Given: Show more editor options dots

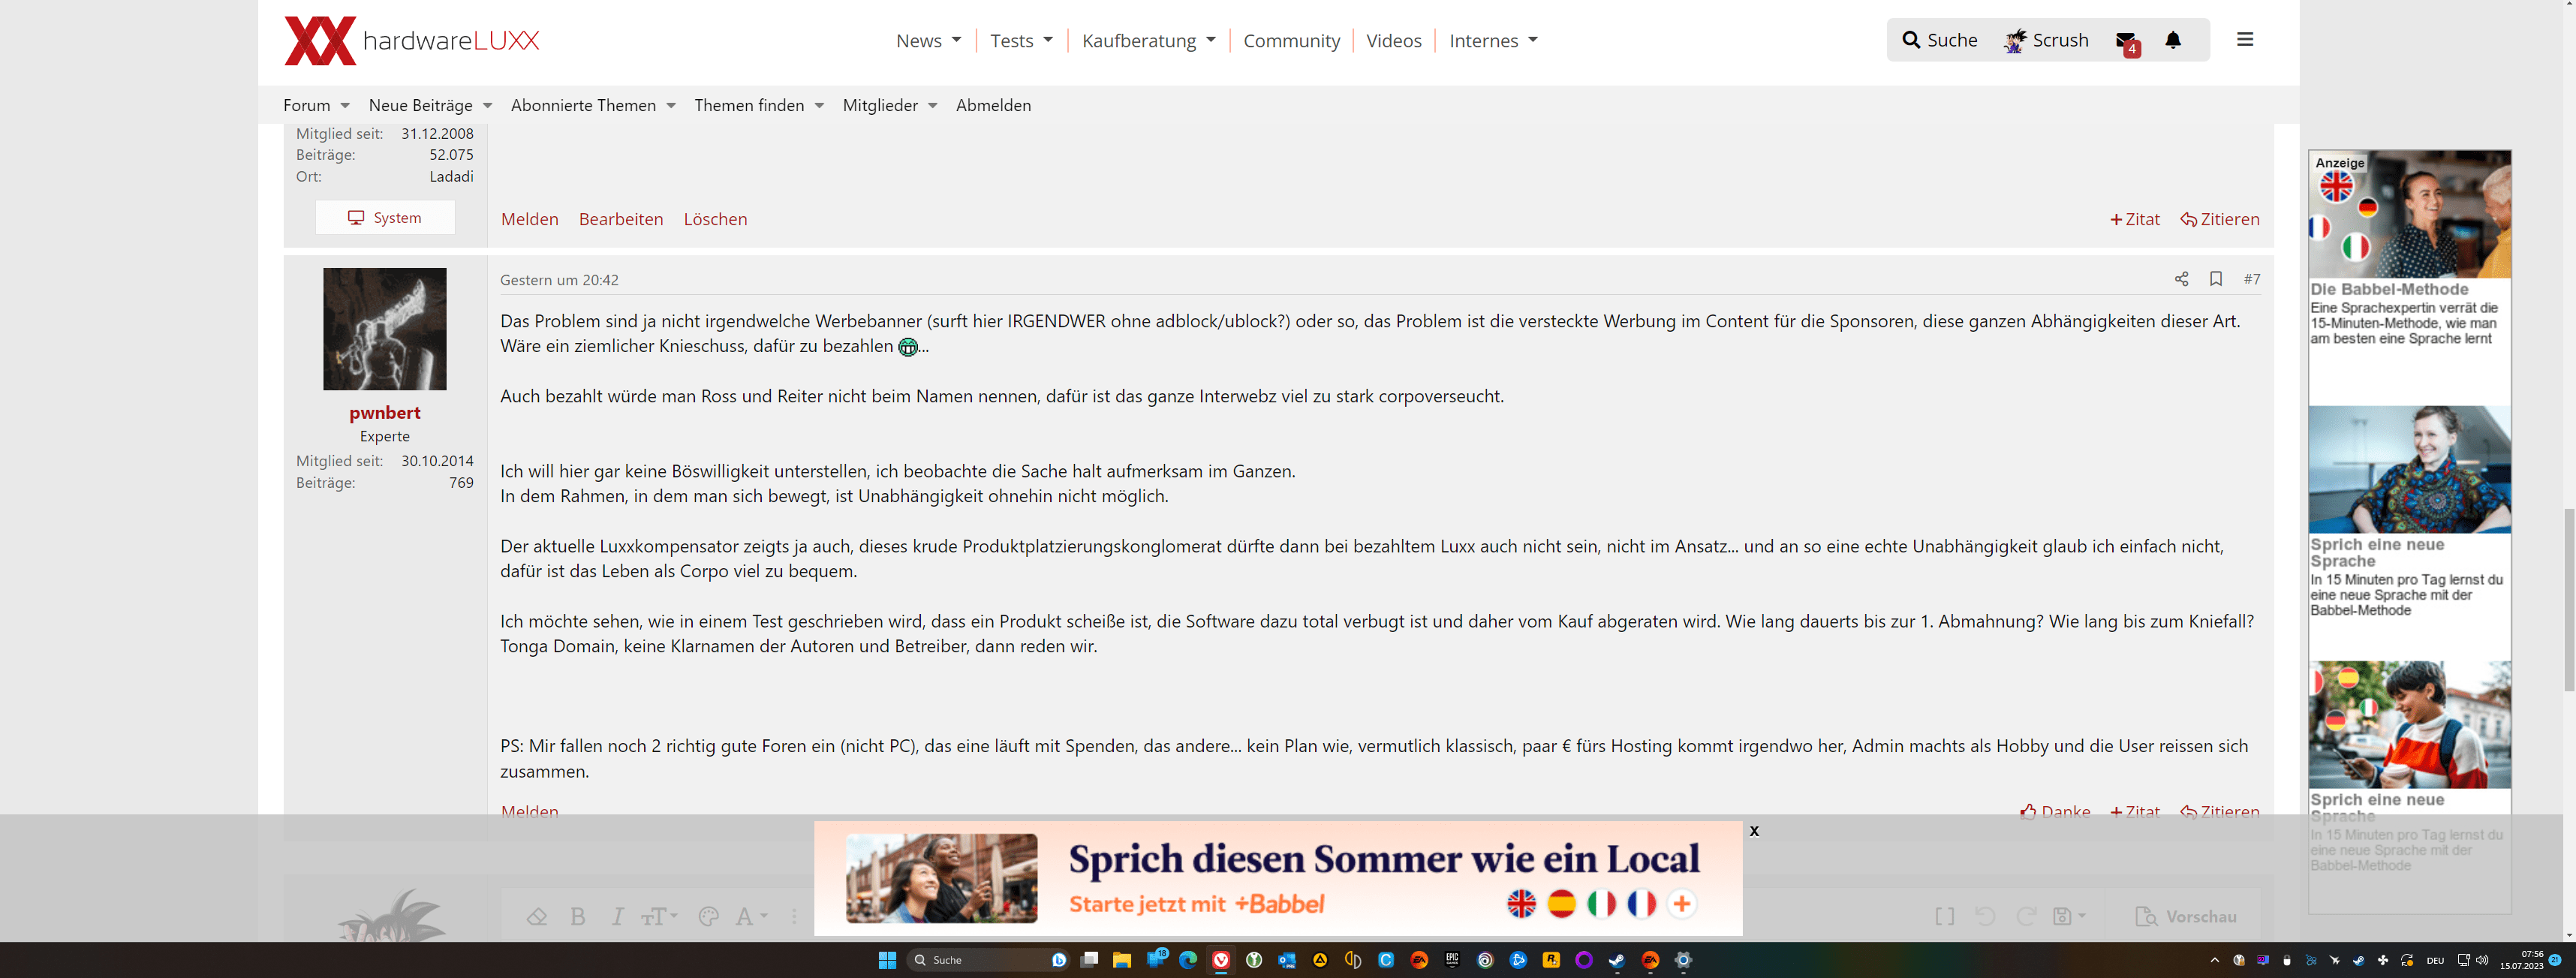Looking at the screenshot, I should [x=795, y=916].
